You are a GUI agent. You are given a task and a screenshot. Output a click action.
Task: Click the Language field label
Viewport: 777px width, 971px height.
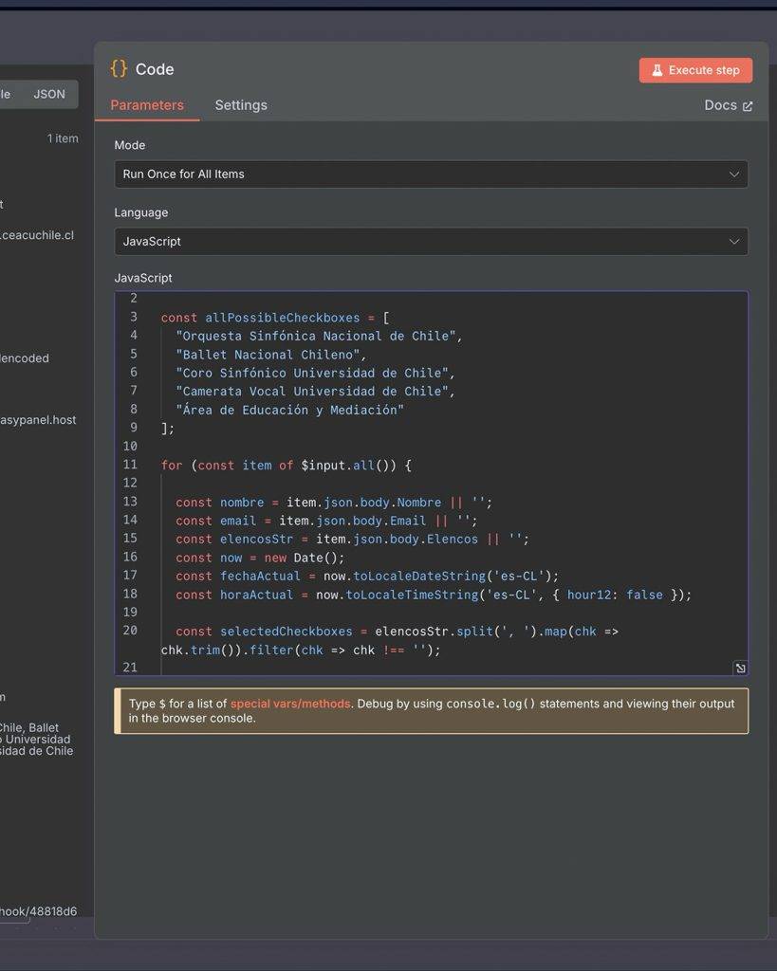coord(140,212)
